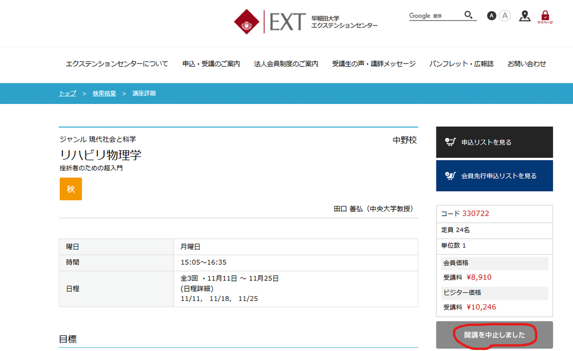Click the (日程詳細) text
Image resolution: width=573 pixels, height=351 pixels.
tap(197, 289)
